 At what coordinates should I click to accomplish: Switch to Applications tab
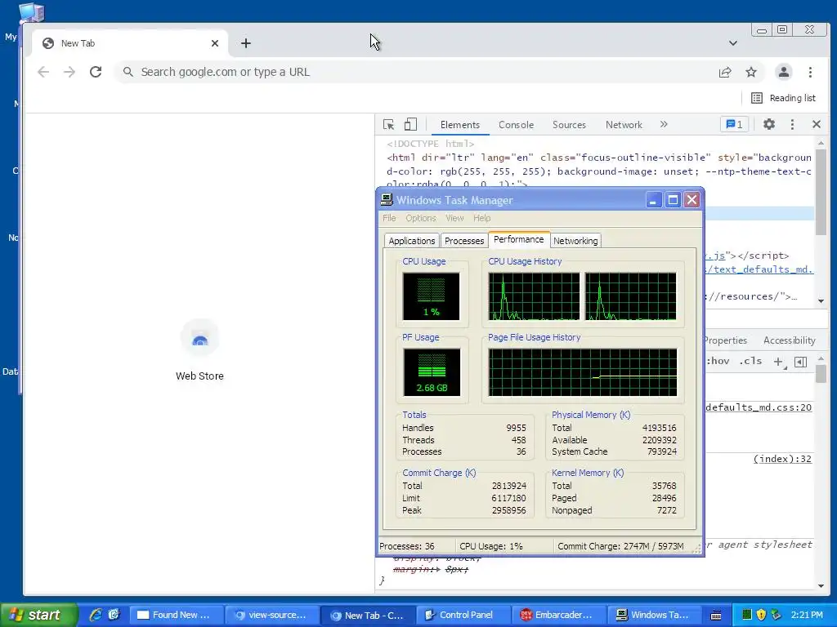point(412,241)
